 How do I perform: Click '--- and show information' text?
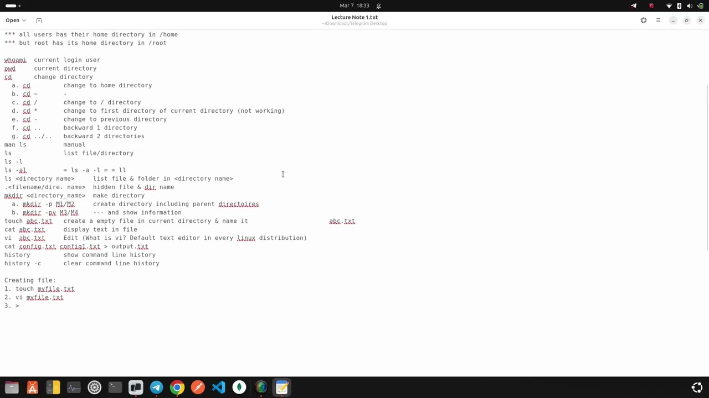(137, 212)
